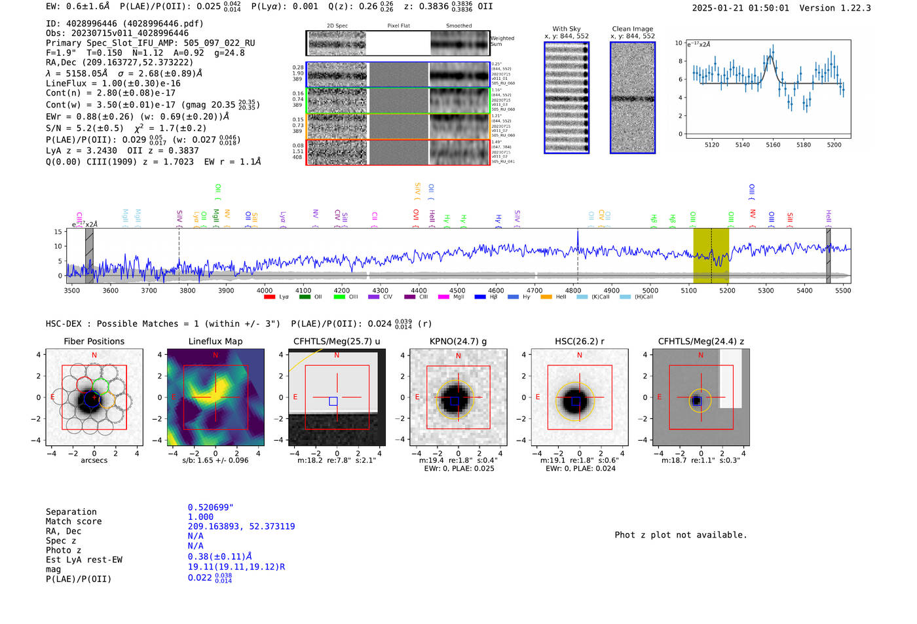This screenshot has height=624, width=917.
Task: Click the (K)CaII legend swatch
Action: coord(582,297)
